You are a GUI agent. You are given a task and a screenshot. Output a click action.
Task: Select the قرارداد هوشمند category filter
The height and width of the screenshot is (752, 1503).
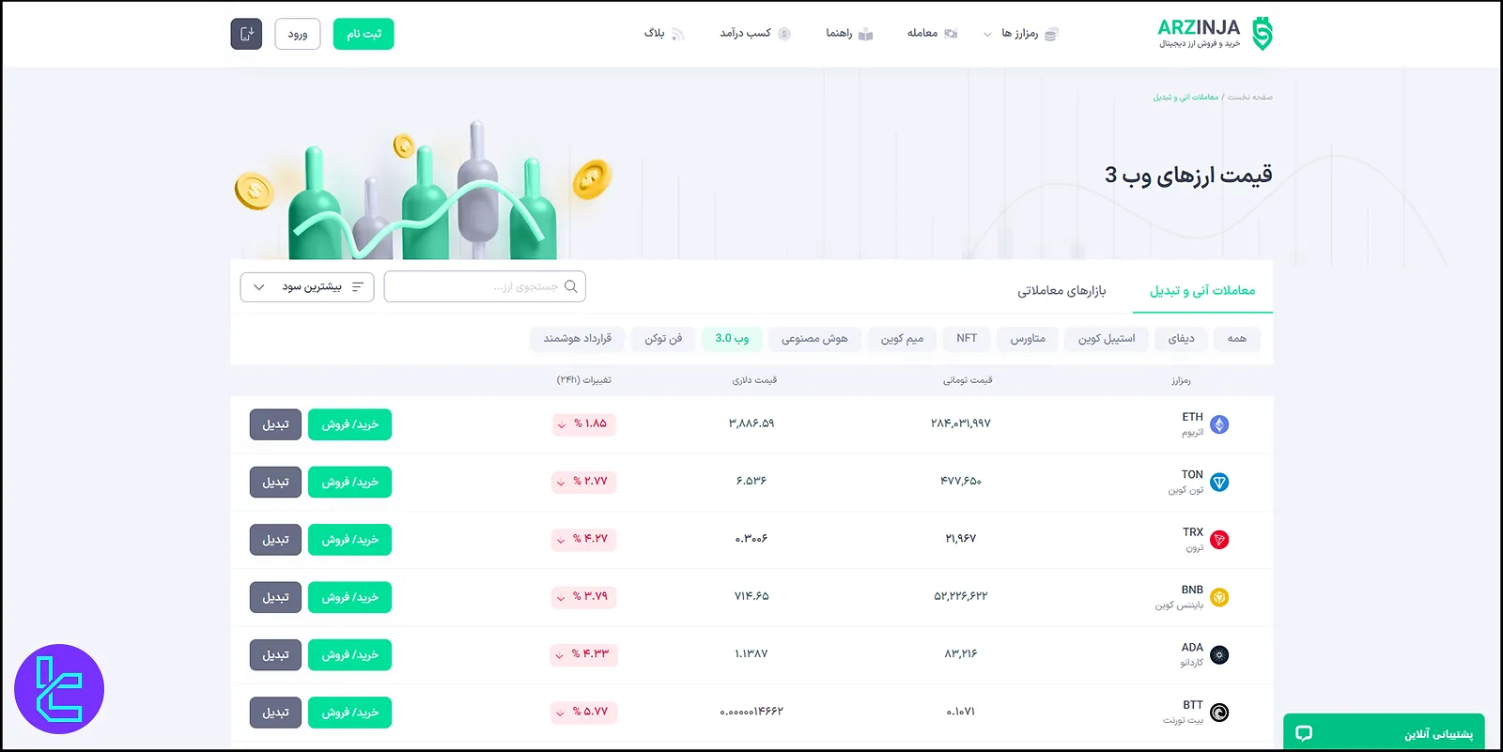click(577, 339)
